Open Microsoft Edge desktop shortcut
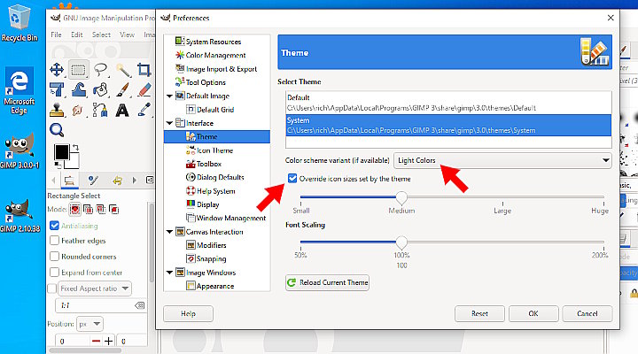The width and height of the screenshot is (638, 354). [x=19, y=91]
